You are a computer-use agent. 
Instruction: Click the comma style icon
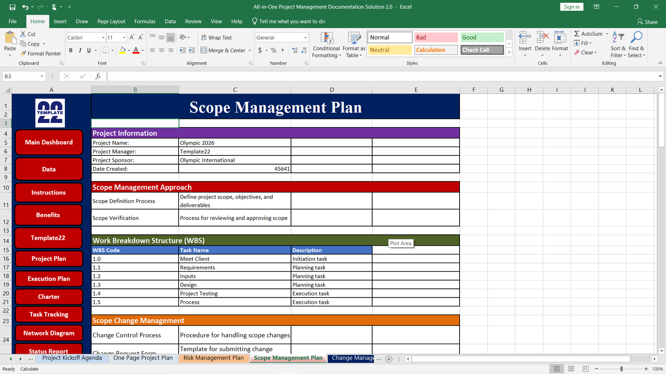click(x=283, y=50)
